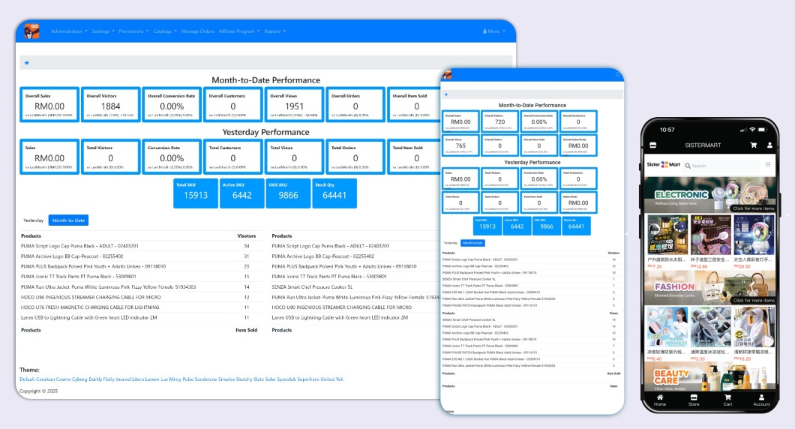
Task: Click the Default theme link
Action: click(26, 379)
